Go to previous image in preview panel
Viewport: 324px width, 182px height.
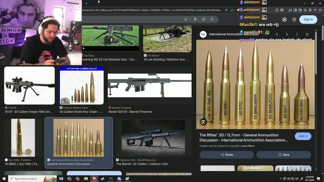(277, 34)
